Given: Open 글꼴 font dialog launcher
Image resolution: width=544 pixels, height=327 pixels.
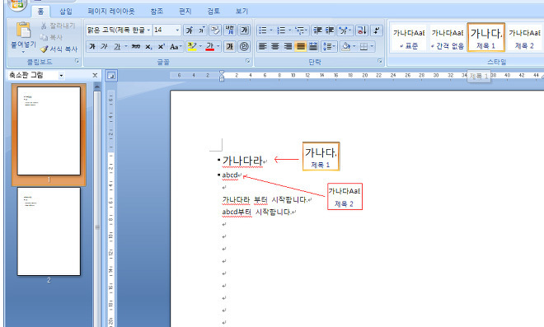Looking at the screenshot, I should click(x=248, y=61).
